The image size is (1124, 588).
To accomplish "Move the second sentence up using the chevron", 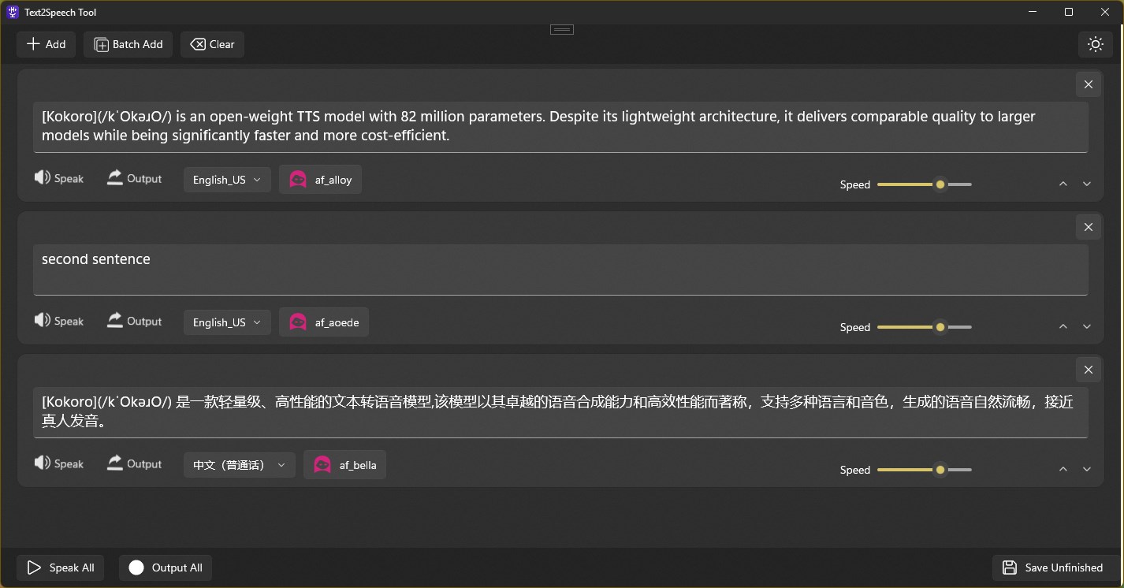I will (x=1063, y=326).
